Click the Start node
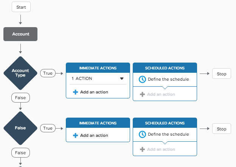The height and width of the screenshot is (167, 236). (21, 7)
